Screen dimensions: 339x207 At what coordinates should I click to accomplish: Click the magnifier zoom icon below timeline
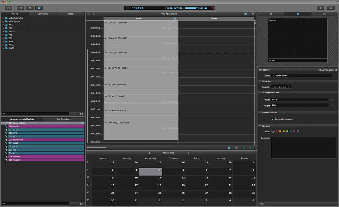244,148
